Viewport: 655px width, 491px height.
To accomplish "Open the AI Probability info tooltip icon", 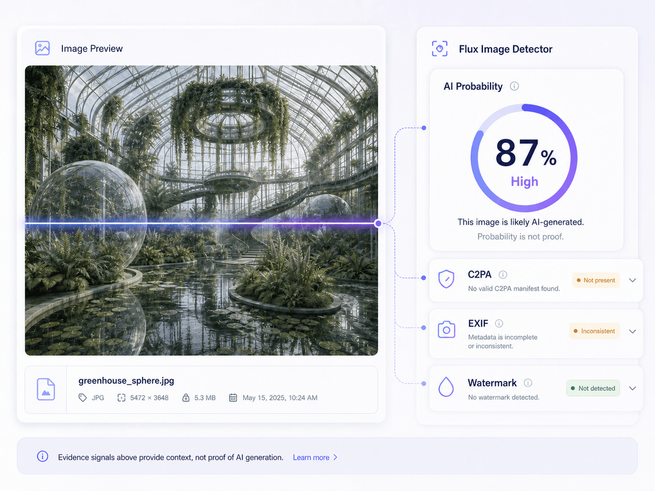I will (514, 86).
